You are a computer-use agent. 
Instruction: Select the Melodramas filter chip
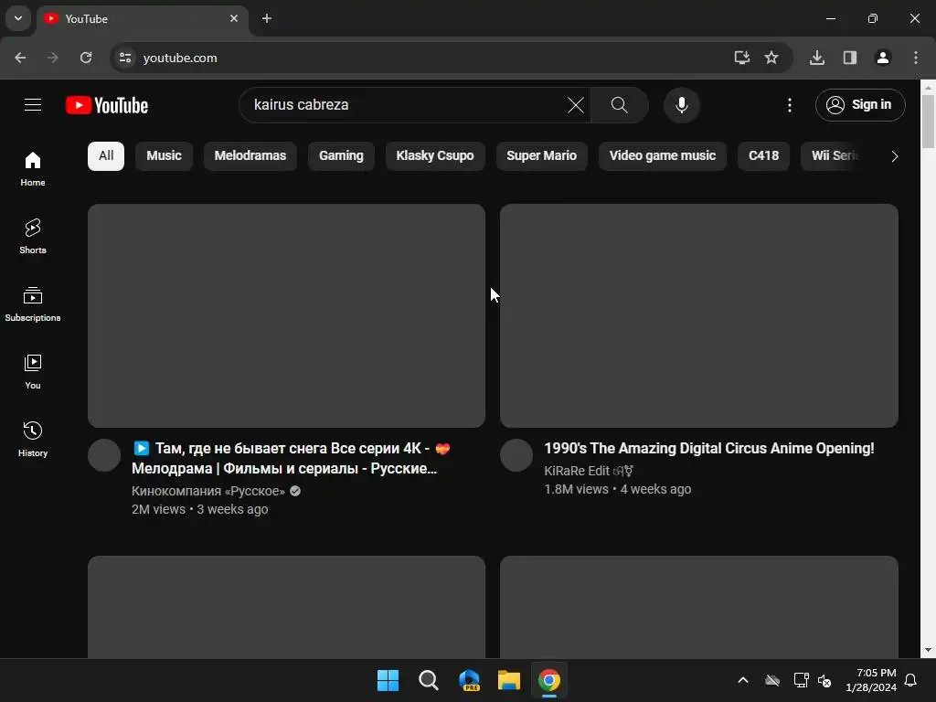(250, 155)
